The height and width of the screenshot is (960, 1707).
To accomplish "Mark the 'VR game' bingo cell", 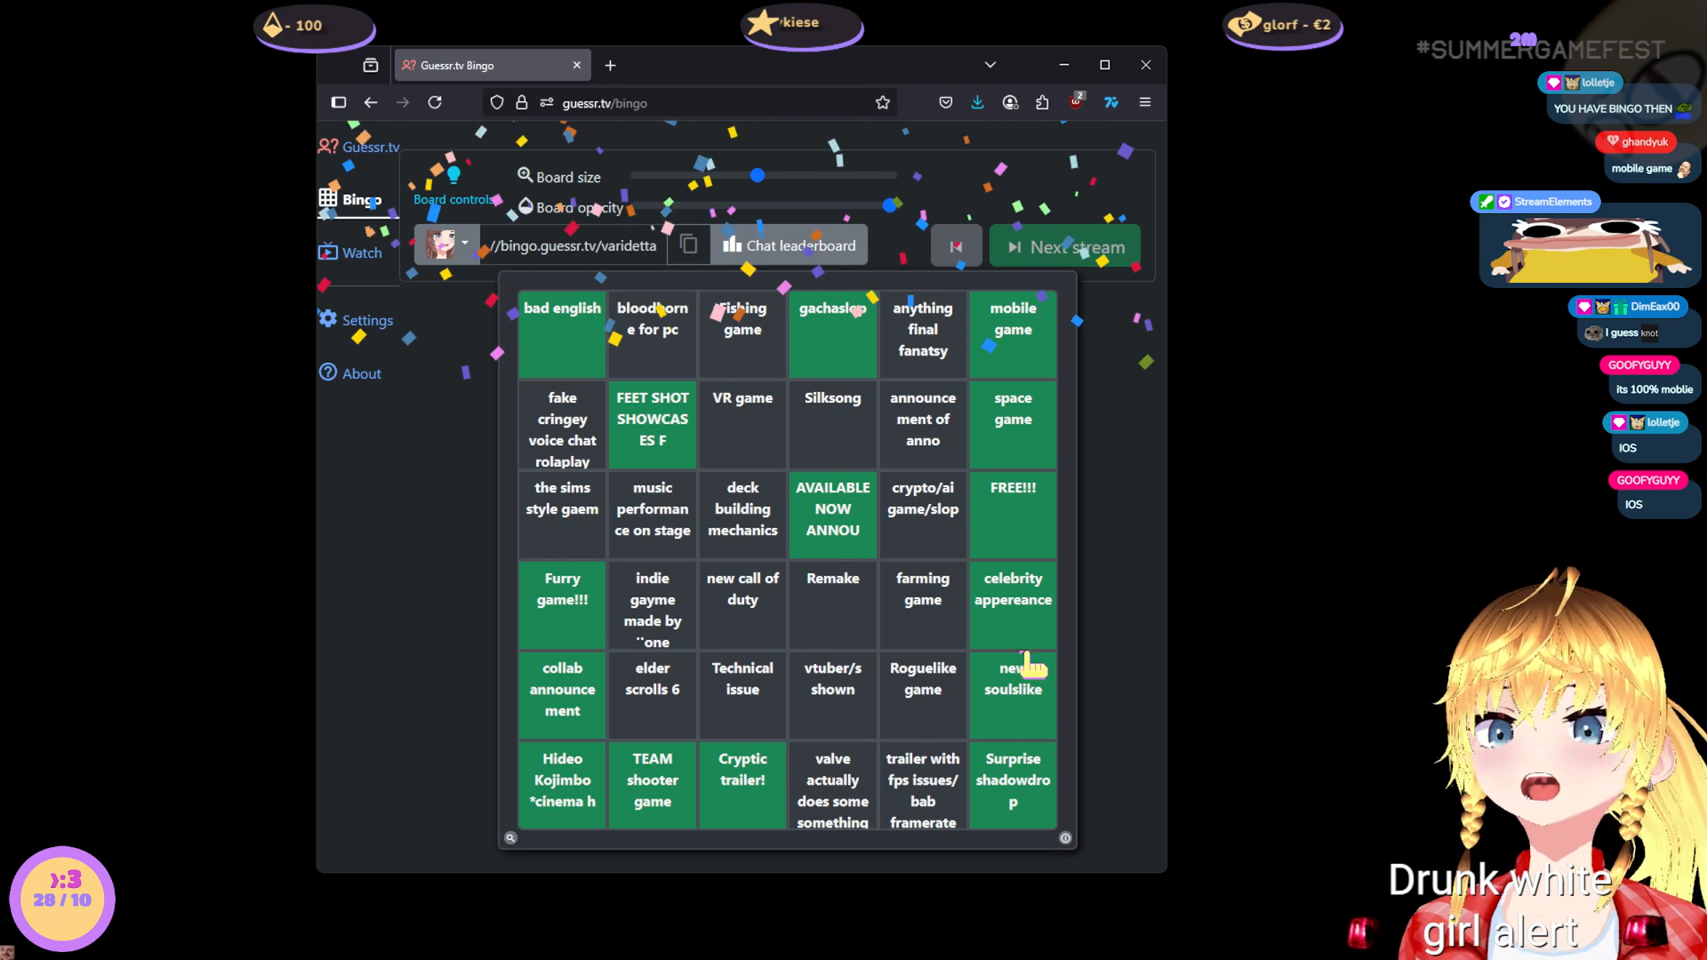I will tap(742, 424).
